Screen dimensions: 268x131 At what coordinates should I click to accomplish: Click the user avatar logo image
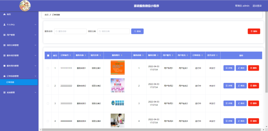(25, 6)
